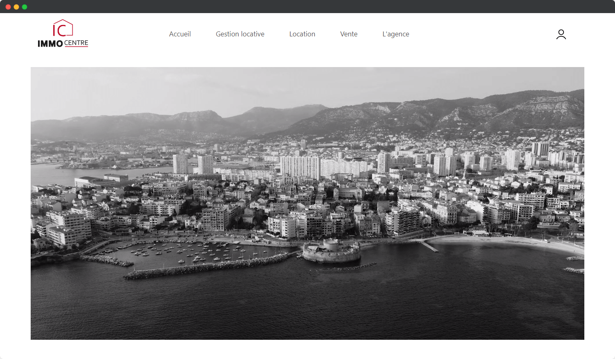Click the red close traffic-light button
The image size is (615, 359).
[x=9, y=7]
